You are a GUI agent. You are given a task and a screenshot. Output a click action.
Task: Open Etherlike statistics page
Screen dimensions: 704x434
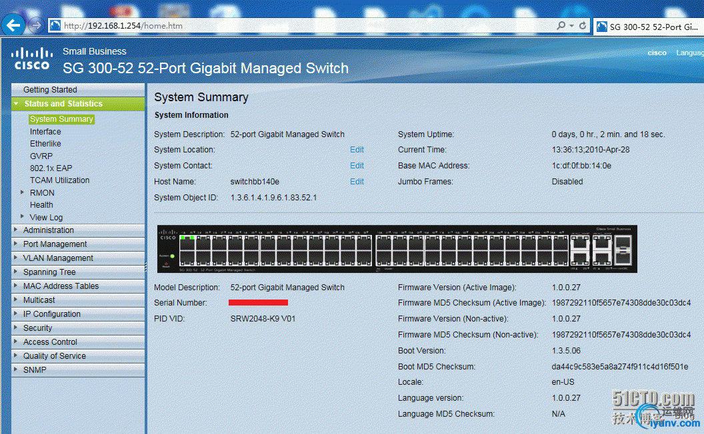(45, 144)
